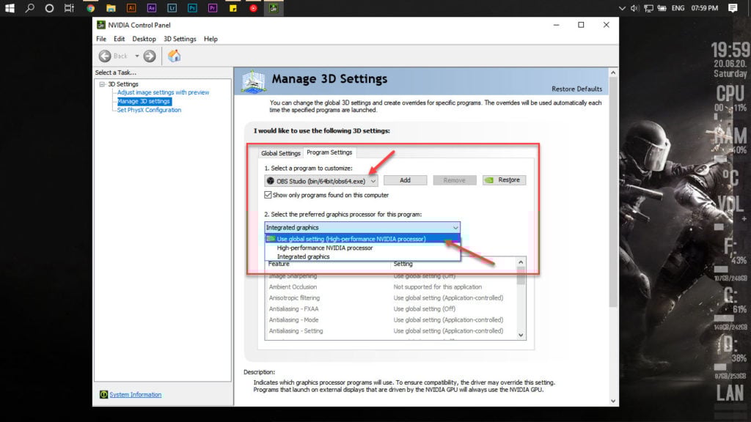The image size is (751, 422).
Task: Open Task View on the taskbar
Action: pos(70,8)
